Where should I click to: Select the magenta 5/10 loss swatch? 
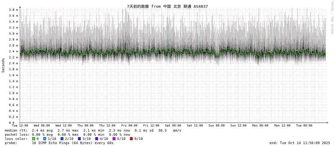click(114, 139)
